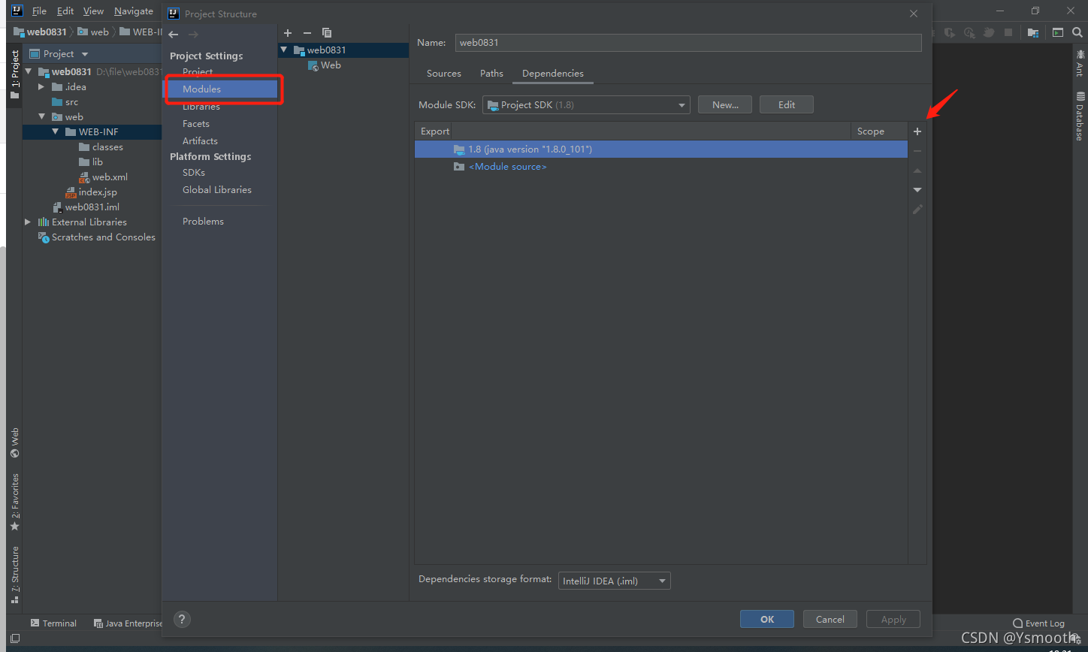
Task: Open the Terminal tool window
Action: click(x=53, y=623)
